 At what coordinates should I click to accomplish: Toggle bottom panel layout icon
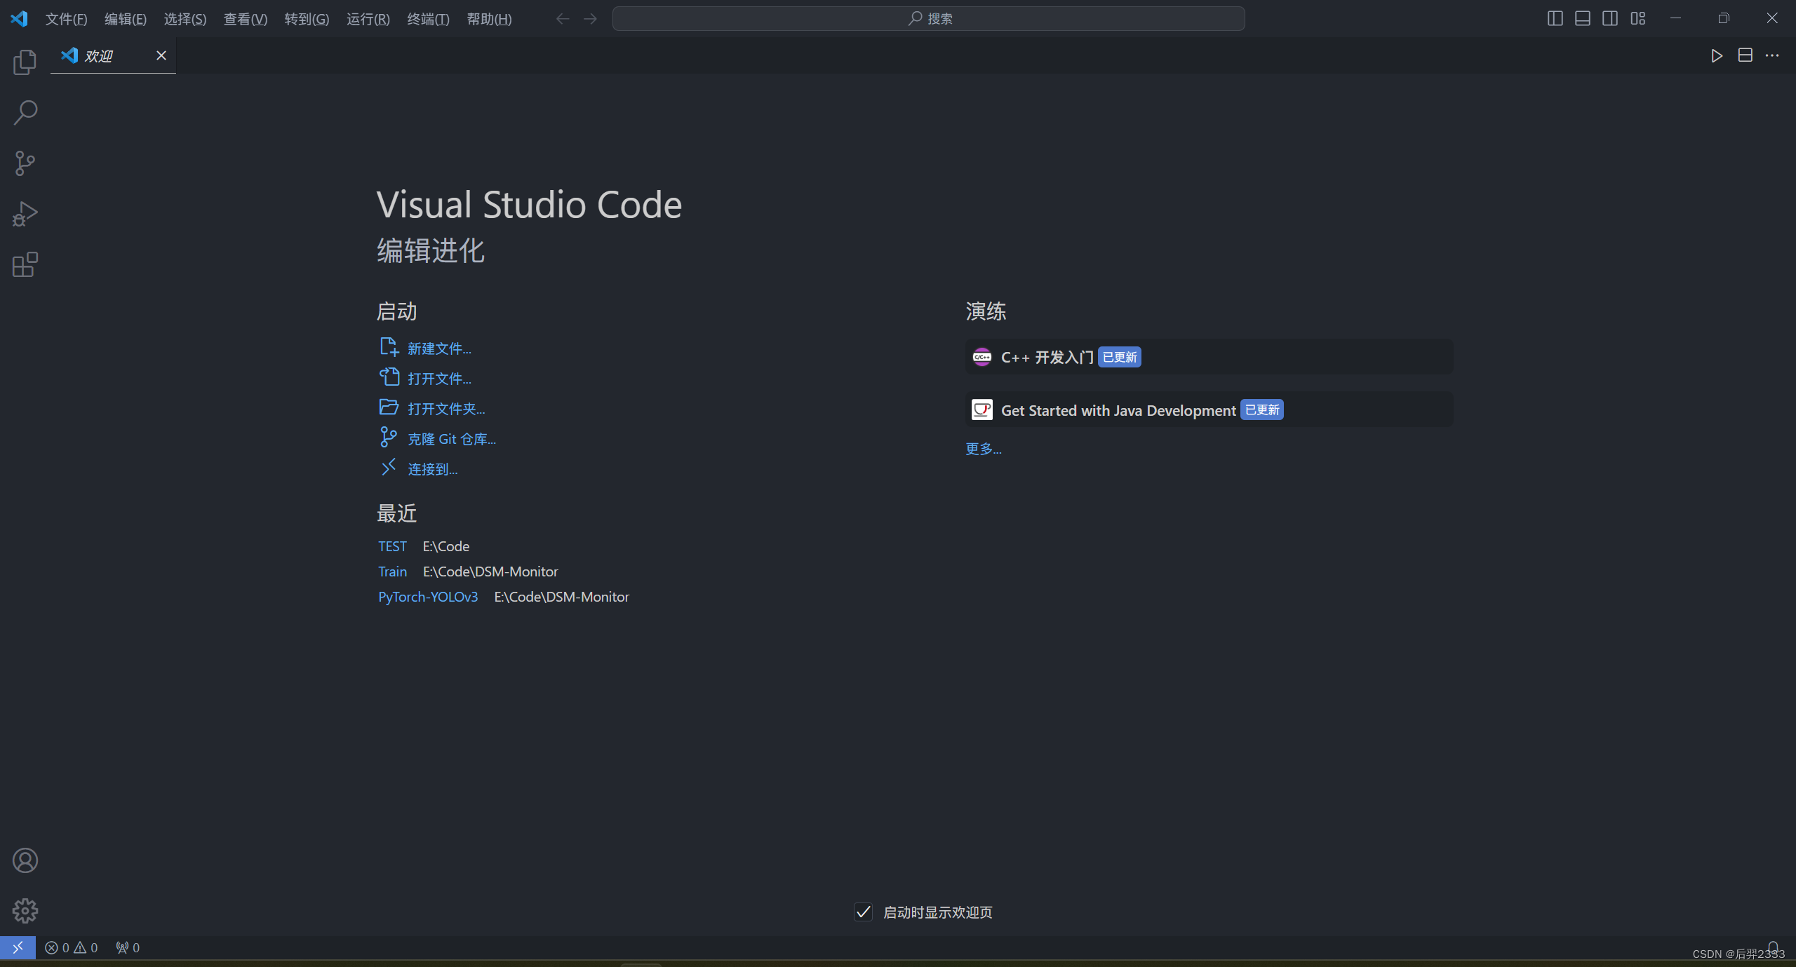click(1583, 18)
